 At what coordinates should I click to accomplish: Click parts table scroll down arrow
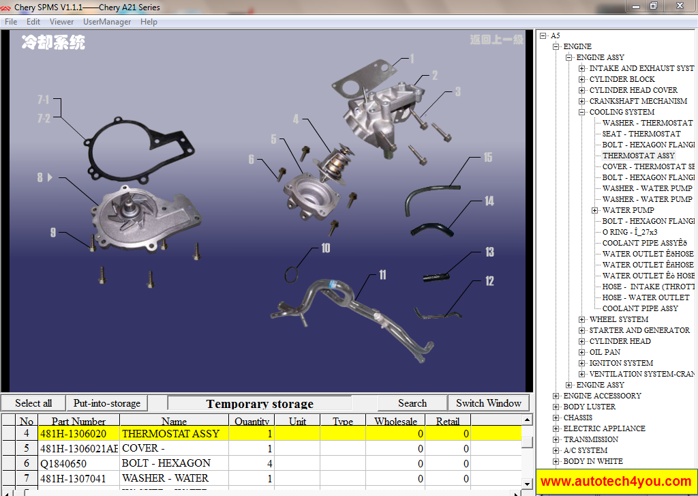[527, 484]
